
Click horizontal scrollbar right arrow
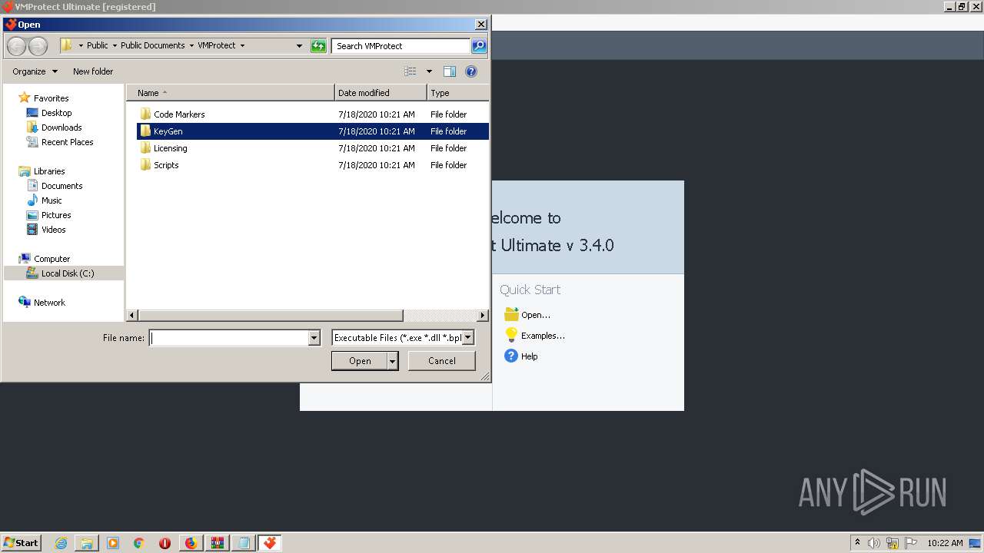[483, 316]
